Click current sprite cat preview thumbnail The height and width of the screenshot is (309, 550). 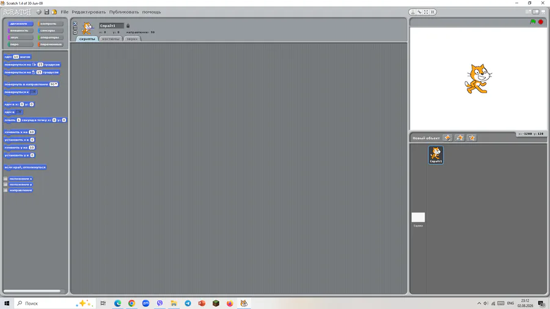[x=87, y=28]
